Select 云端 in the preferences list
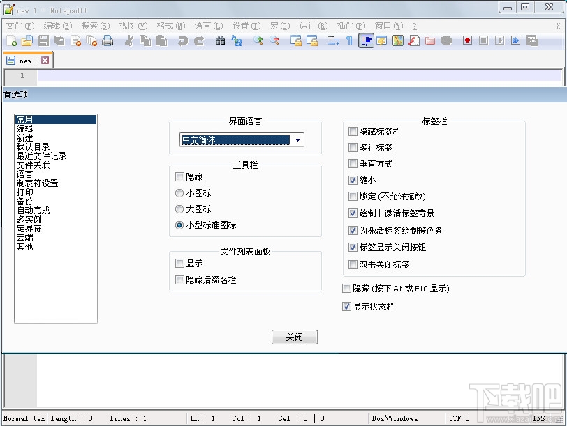 click(25, 237)
